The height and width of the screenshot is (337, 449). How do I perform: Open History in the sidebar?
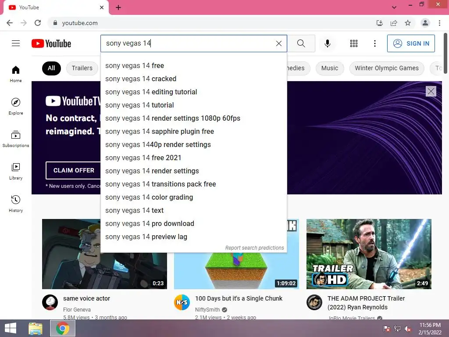tap(16, 204)
